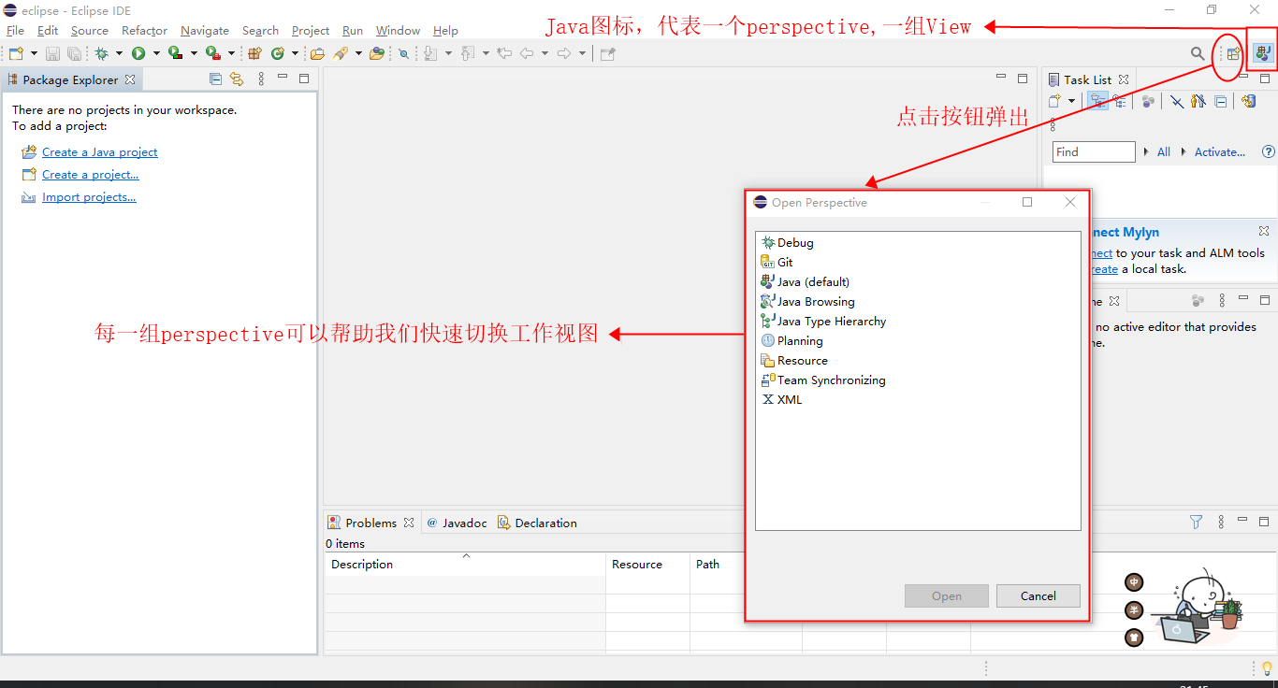Click the Run External Tools icon
1278x688 pixels.
[x=213, y=53]
